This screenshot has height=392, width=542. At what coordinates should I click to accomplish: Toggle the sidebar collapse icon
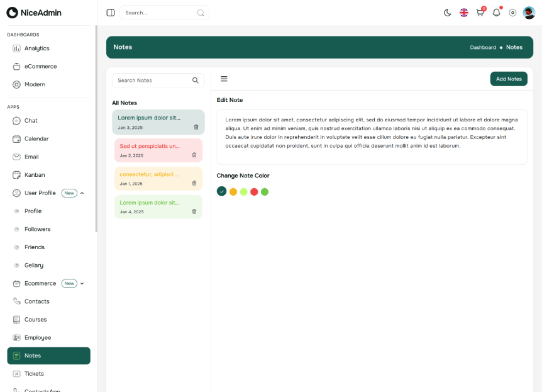point(111,13)
